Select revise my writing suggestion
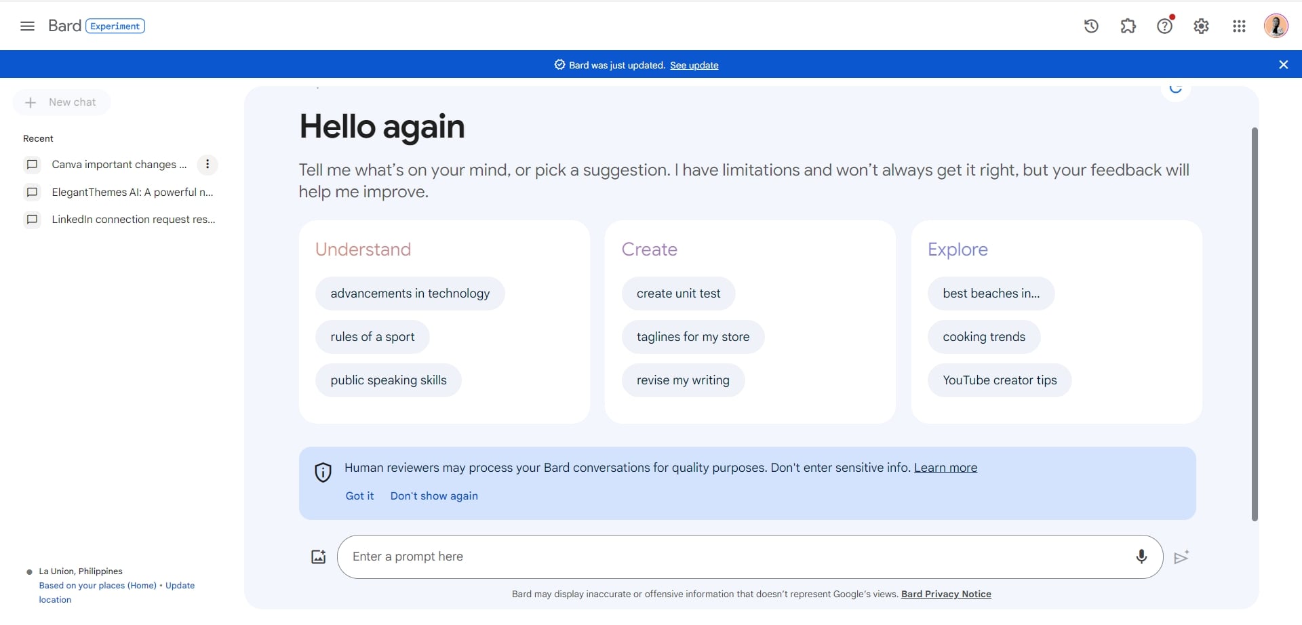This screenshot has height=625, width=1302. tap(683, 380)
